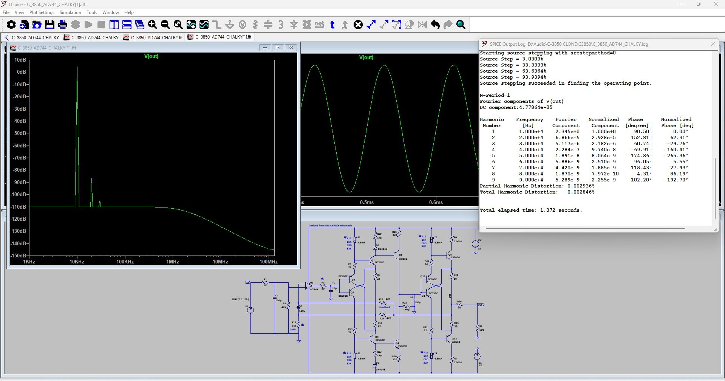Cascade windows using the toolbar icon
Screen dimensions: 725x381
coord(139,25)
